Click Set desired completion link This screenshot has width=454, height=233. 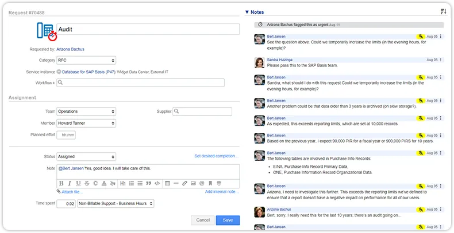click(217, 156)
